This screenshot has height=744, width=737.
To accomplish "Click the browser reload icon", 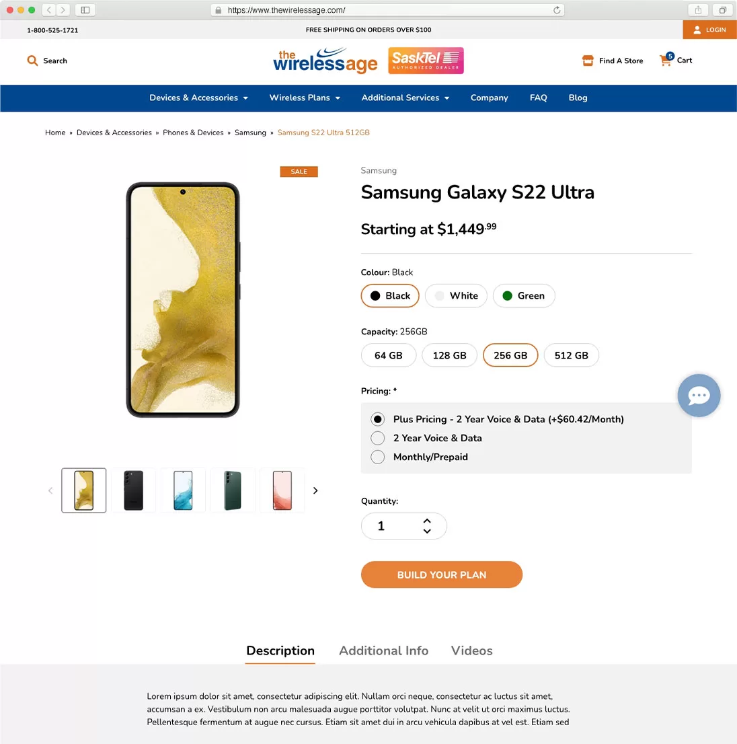I will (557, 10).
